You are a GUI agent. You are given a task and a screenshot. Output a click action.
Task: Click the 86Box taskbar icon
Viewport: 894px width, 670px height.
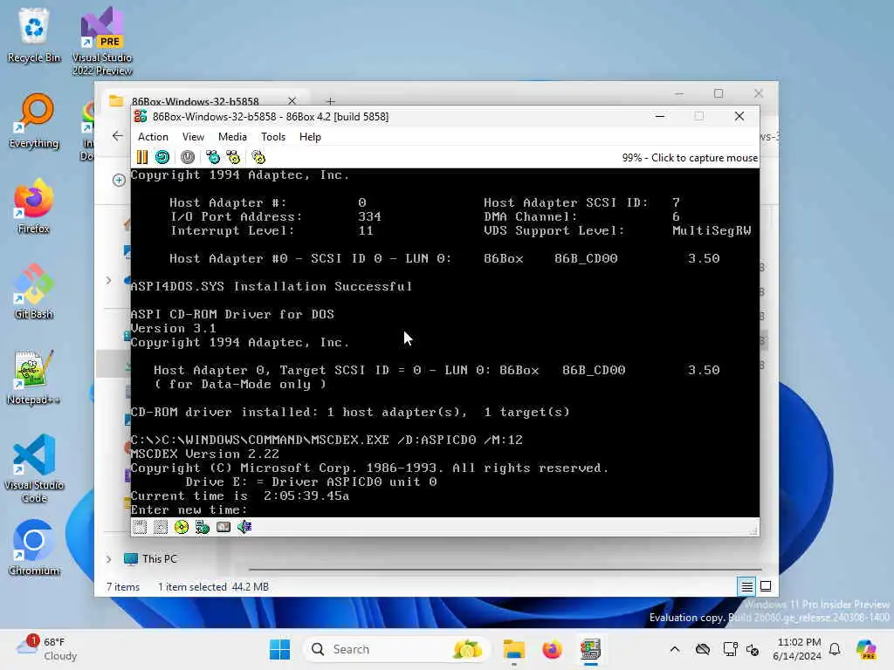[590, 649]
